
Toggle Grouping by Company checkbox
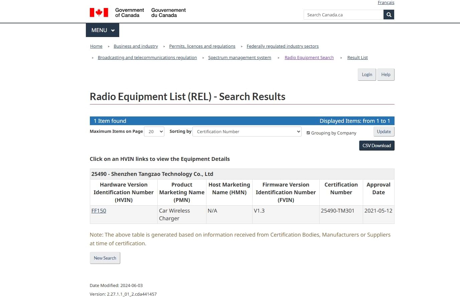click(x=308, y=133)
